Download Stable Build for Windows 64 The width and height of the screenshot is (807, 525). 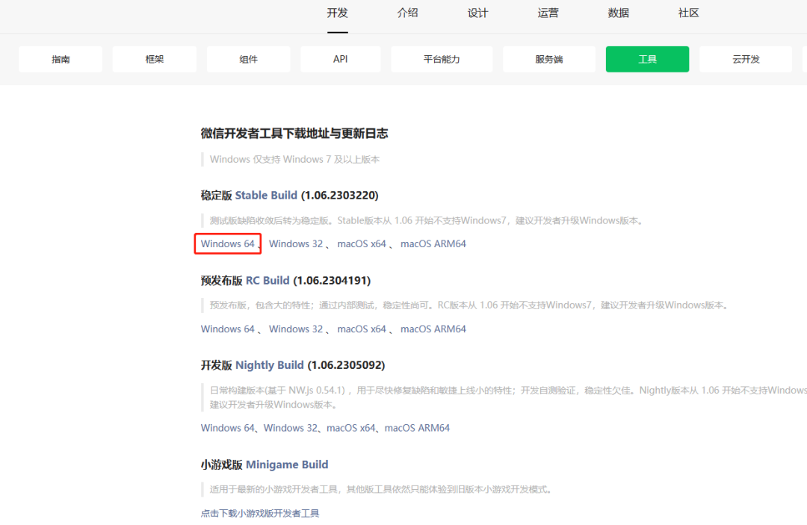pyautogui.click(x=227, y=243)
